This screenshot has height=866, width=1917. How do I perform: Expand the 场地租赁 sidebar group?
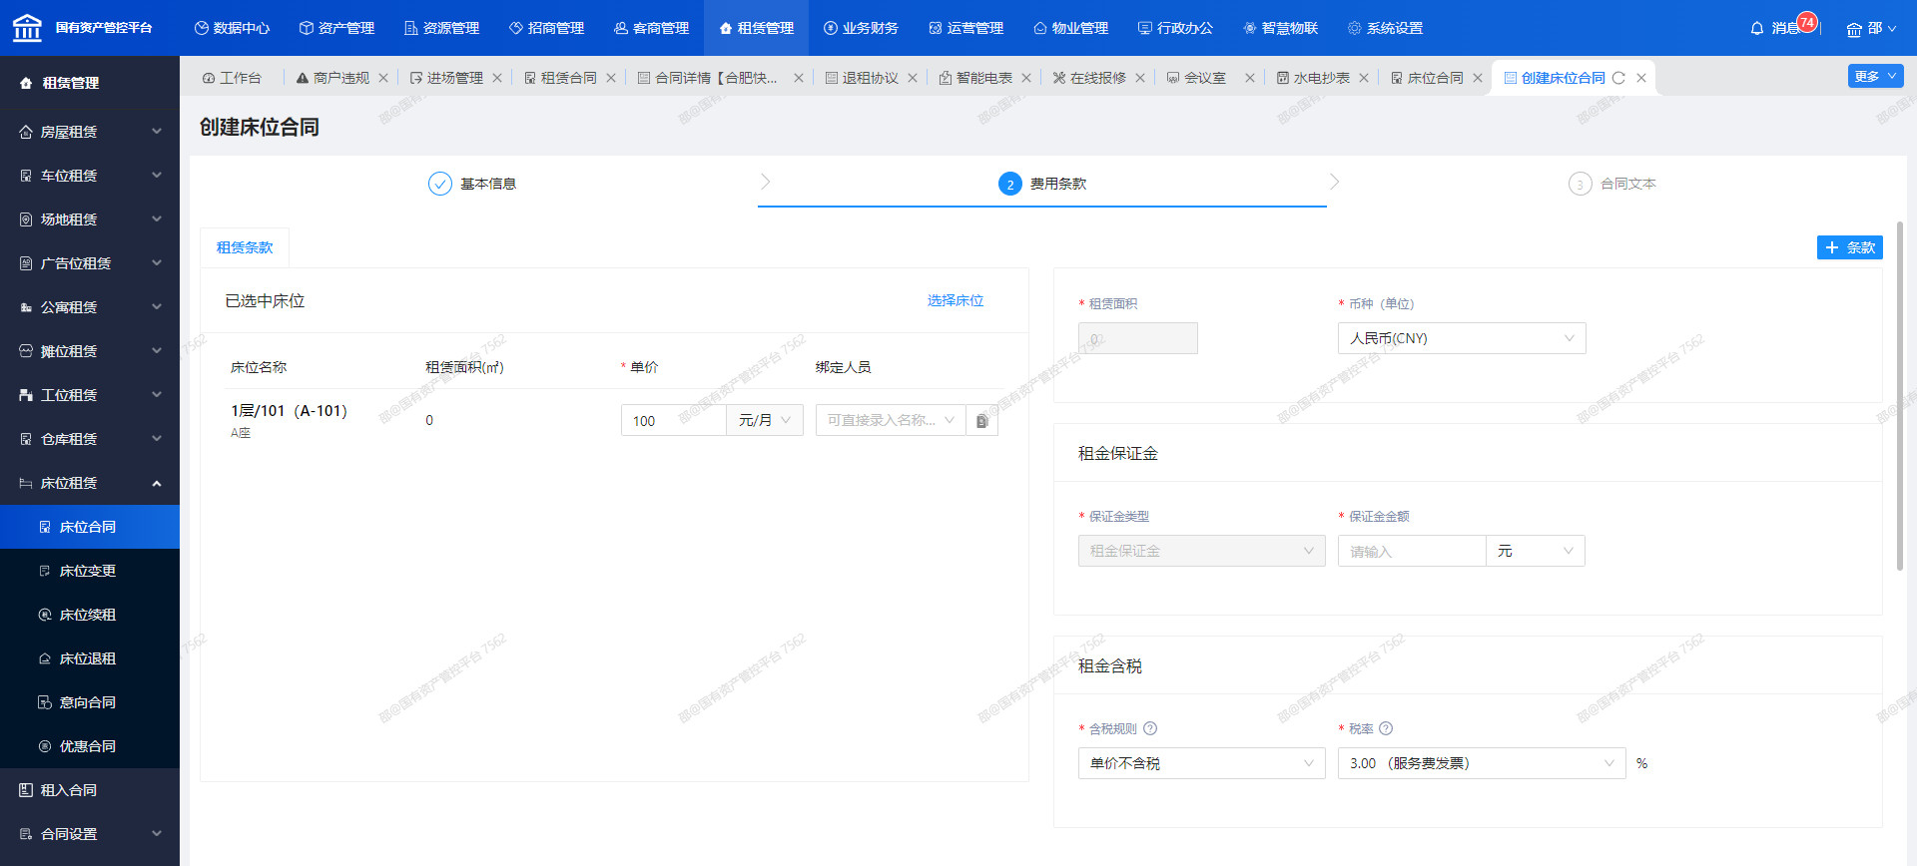(x=90, y=219)
